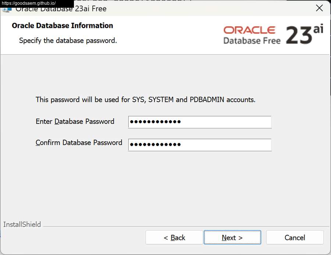Click the 'Oracle Database Information' heading

[62, 25]
